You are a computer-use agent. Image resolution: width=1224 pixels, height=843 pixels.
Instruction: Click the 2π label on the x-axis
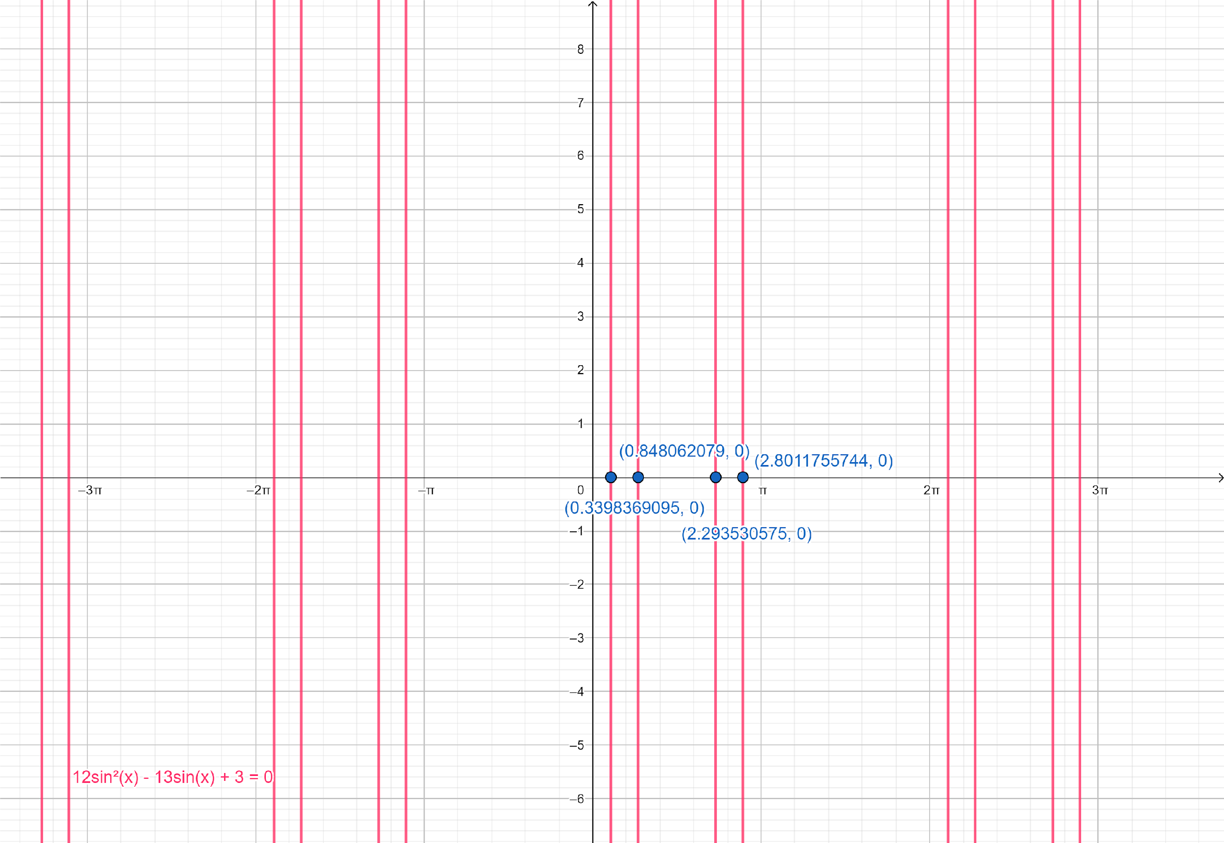click(x=931, y=490)
